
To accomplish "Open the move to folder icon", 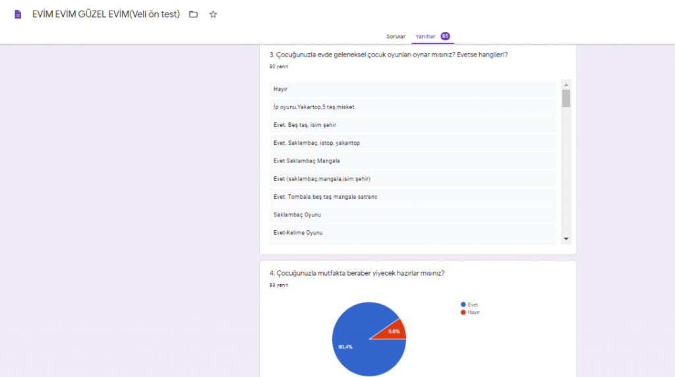I will (x=193, y=14).
